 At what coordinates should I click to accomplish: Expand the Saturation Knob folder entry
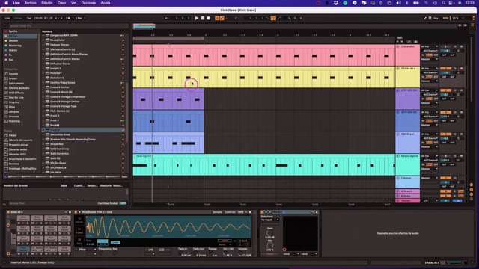click(x=43, y=134)
